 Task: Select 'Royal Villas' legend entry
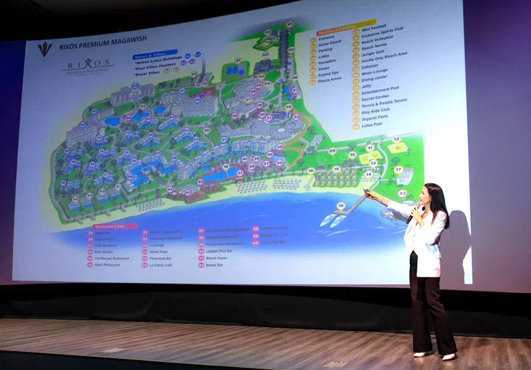click(x=148, y=72)
